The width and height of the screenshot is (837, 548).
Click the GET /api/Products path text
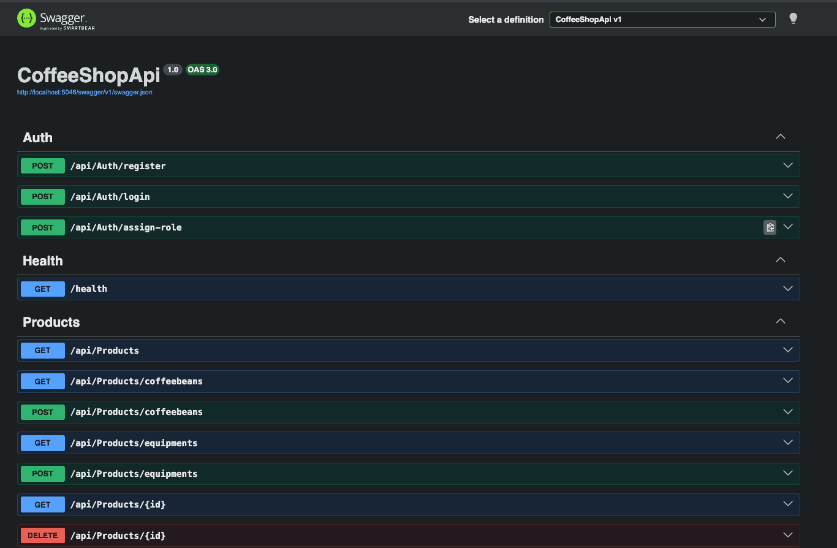(x=105, y=351)
